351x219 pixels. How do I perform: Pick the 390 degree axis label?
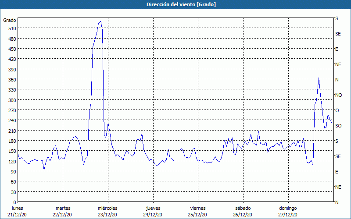pyautogui.click(x=12, y=70)
